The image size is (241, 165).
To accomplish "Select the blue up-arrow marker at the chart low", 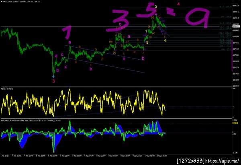I will (x=53, y=76).
